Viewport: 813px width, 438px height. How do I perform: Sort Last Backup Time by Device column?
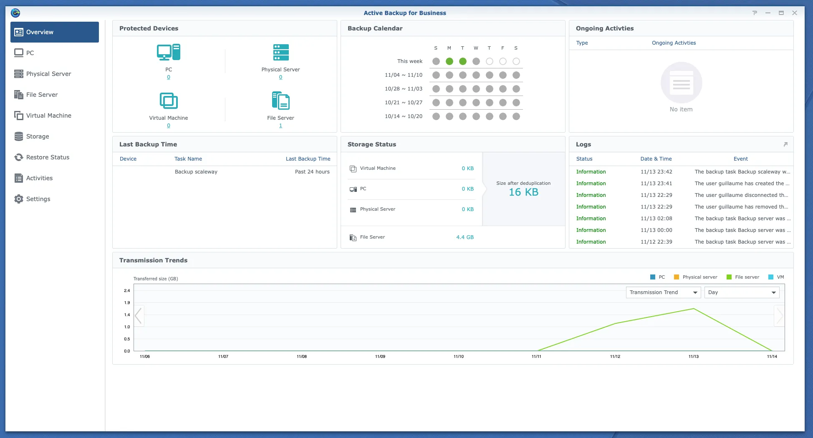pos(128,159)
